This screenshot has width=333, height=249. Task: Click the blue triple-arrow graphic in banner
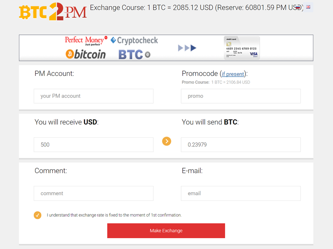pyautogui.click(x=187, y=48)
